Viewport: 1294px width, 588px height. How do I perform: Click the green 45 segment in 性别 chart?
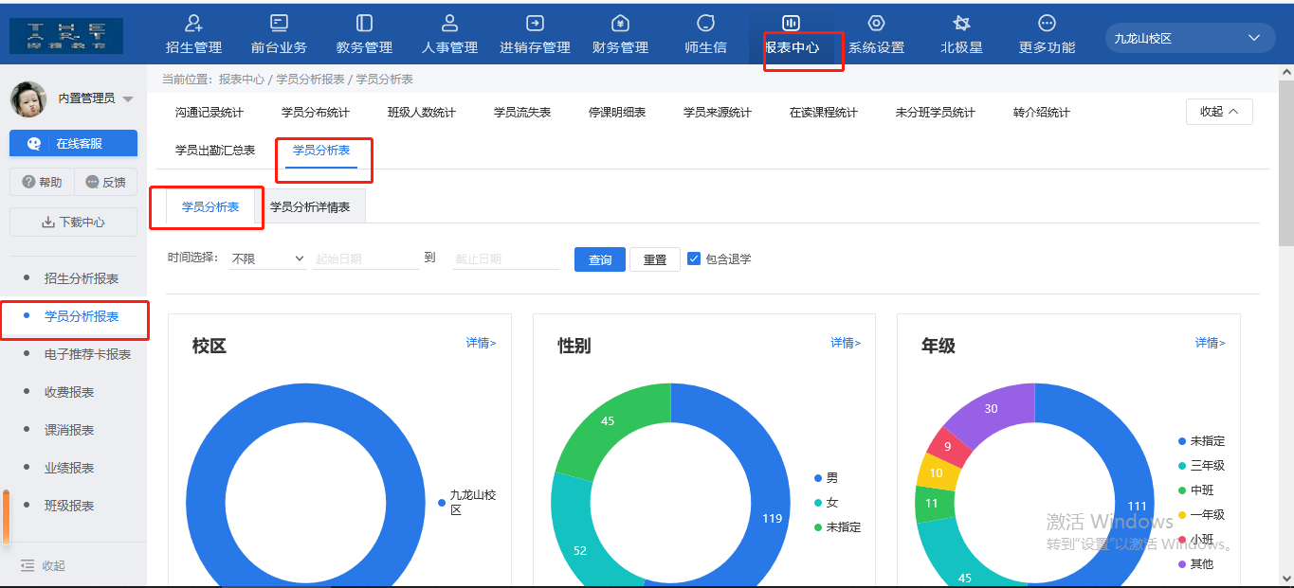pos(608,422)
